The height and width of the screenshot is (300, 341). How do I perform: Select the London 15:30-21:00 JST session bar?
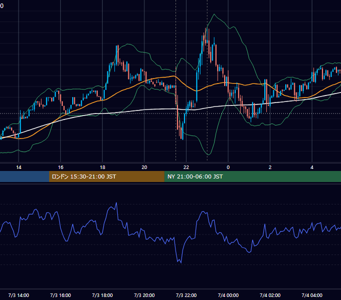pyautogui.click(x=106, y=176)
